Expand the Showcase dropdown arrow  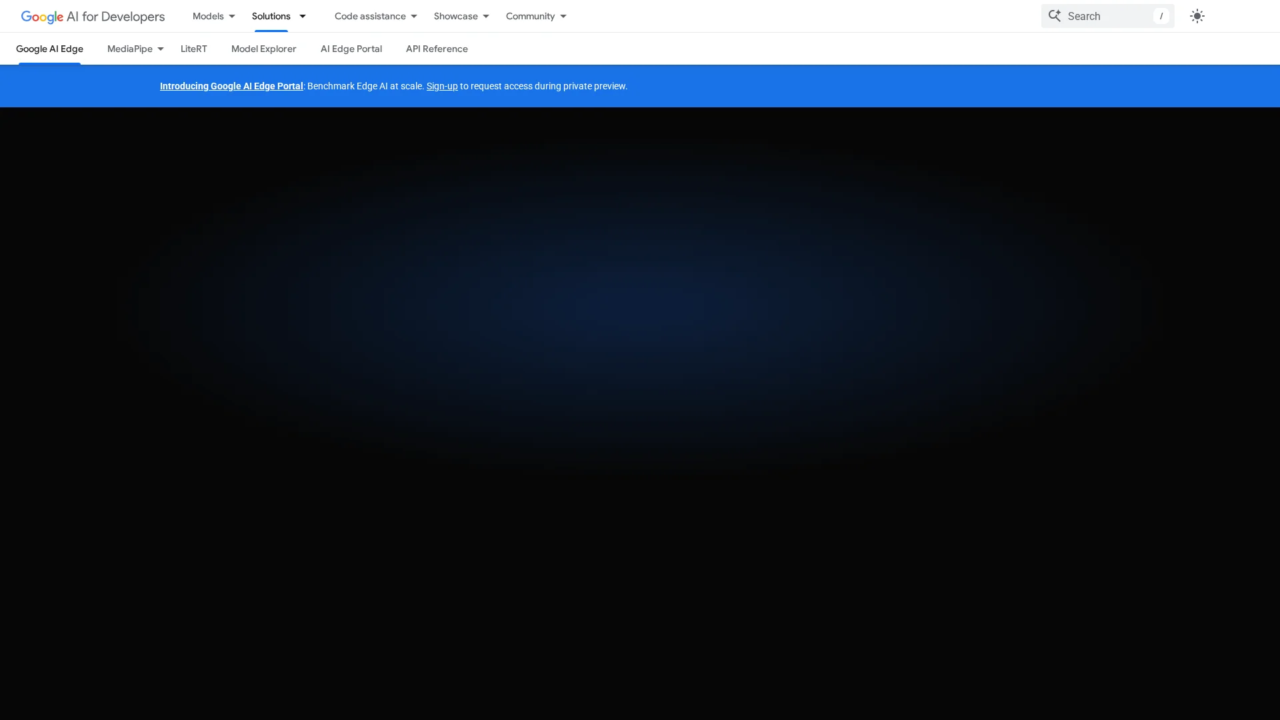coord(486,16)
